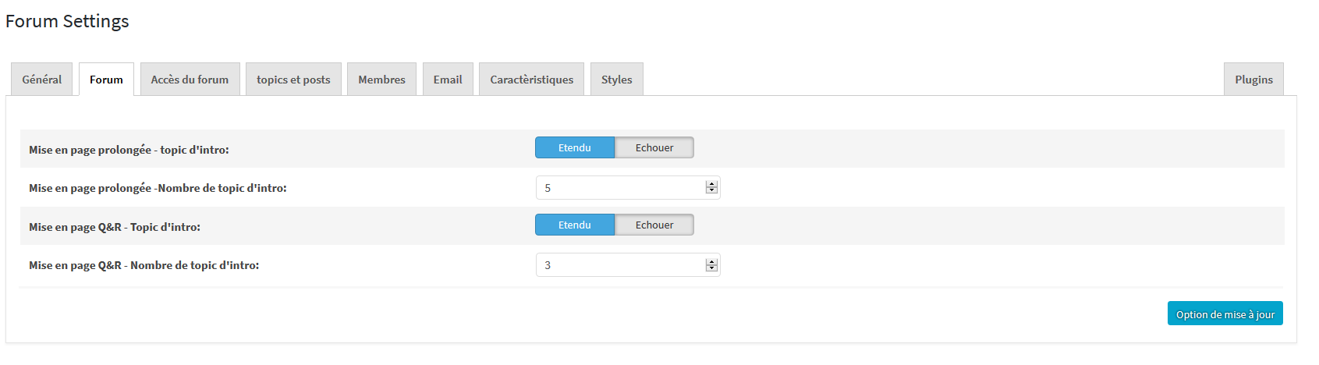Open the Membres tab
1319x365 pixels.
point(381,80)
